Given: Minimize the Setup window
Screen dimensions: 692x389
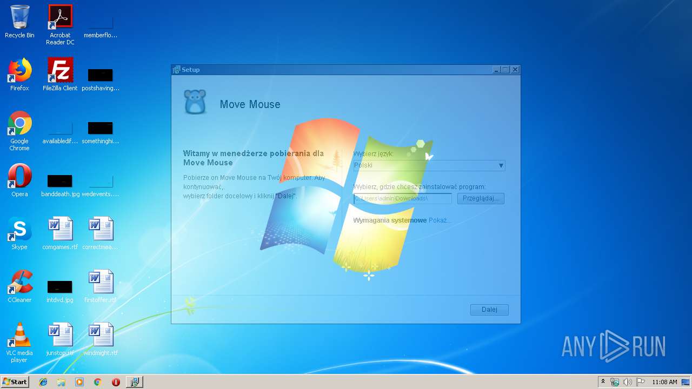Looking at the screenshot, I should point(496,70).
